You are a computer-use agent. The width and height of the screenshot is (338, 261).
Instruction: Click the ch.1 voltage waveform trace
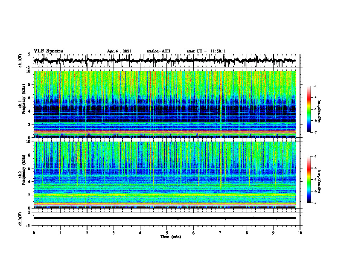pyautogui.click(x=165, y=61)
